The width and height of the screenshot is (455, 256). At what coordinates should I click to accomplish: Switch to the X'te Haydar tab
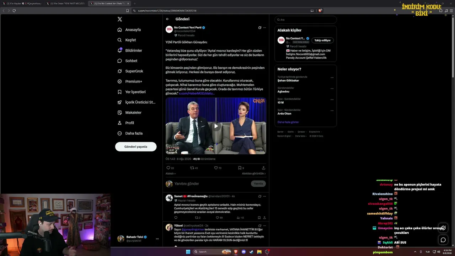click(x=22, y=4)
